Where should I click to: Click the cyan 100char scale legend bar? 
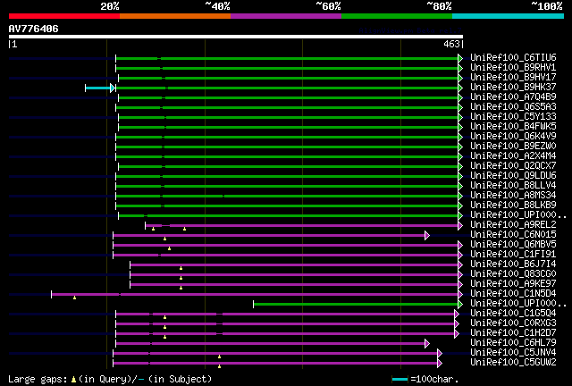pos(400,380)
